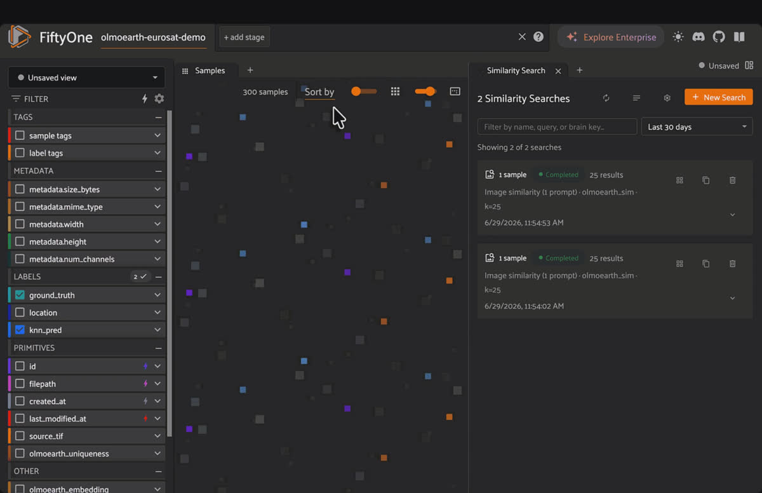Viewport: 762px width, 493px height.
Task: Toggle light theme sun icon
Action: (678, 37)
